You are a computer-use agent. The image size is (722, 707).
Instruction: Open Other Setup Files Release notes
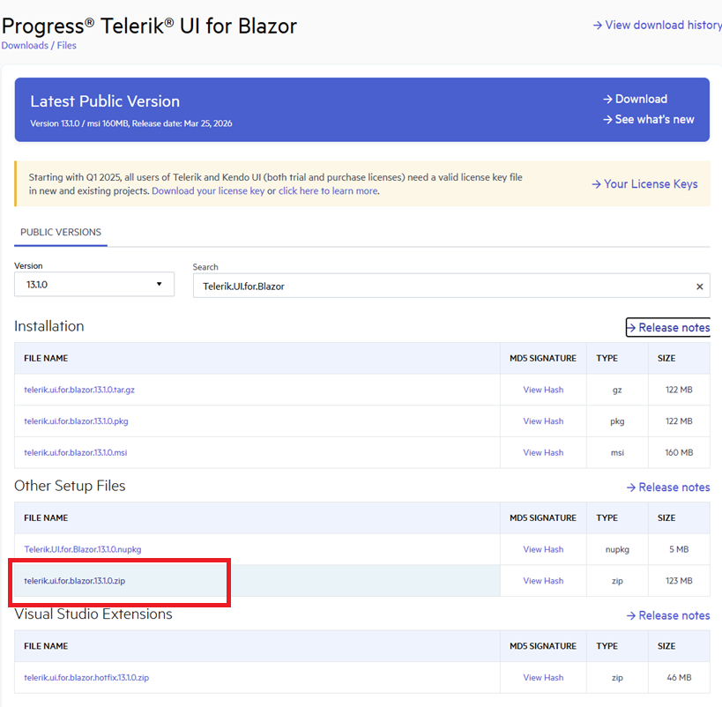(x=668, y=487)
